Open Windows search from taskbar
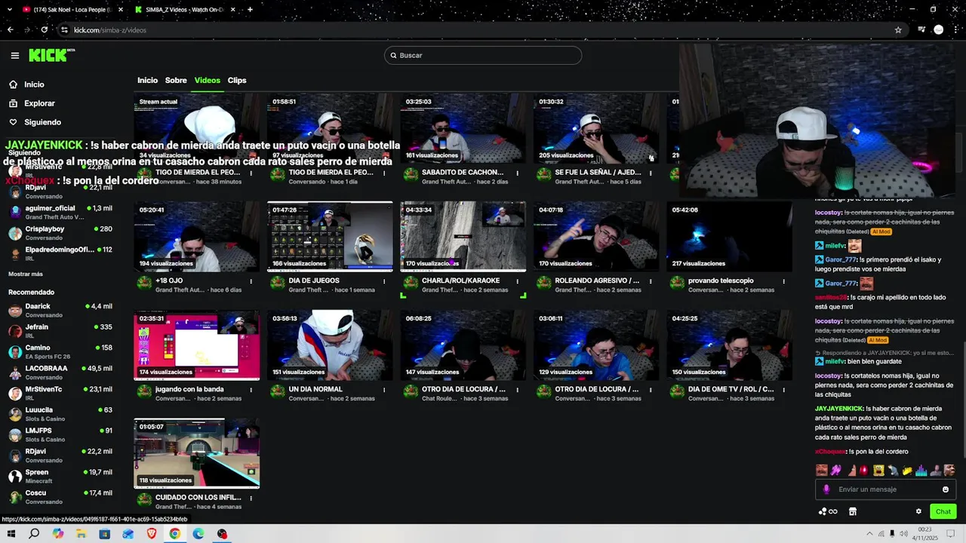The width and height of the screenshot is (966, 543). (34, 534)
